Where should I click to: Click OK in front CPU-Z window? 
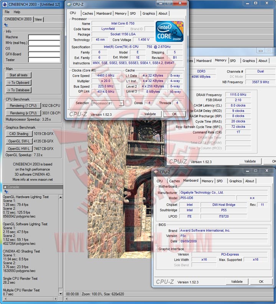tap(174, 114)
